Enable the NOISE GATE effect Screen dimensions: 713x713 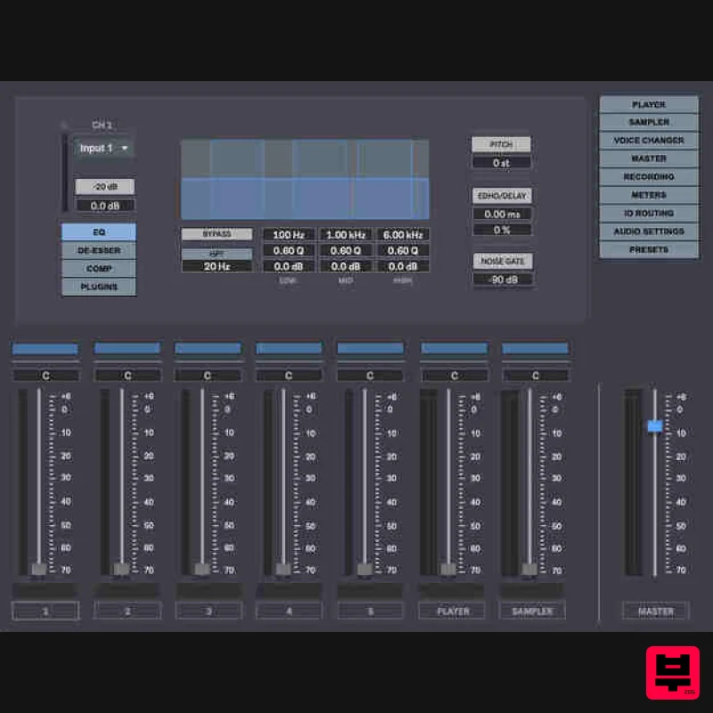pos(502,261)
